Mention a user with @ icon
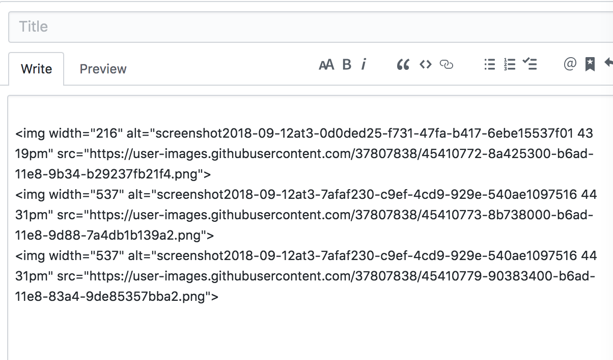The height and width of the screenshot is (360, 613). coord(570,64)
